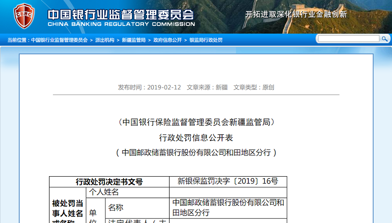Click the 行政处罚决定书文号 table header cell

point(109,182)
